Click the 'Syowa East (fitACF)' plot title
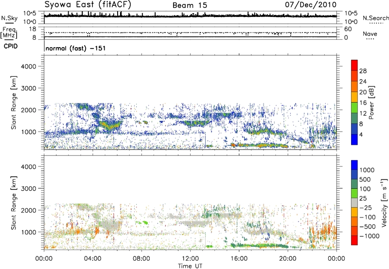The image size is (389, 269). tap(88, 4)
